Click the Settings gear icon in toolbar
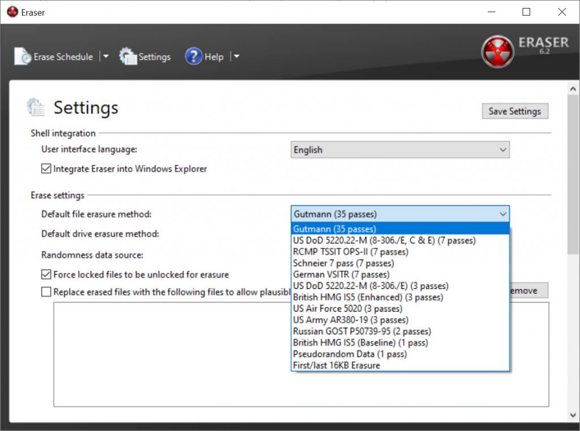Image resolution: width=580 pixels, height=431 pixels. point(128,57)
